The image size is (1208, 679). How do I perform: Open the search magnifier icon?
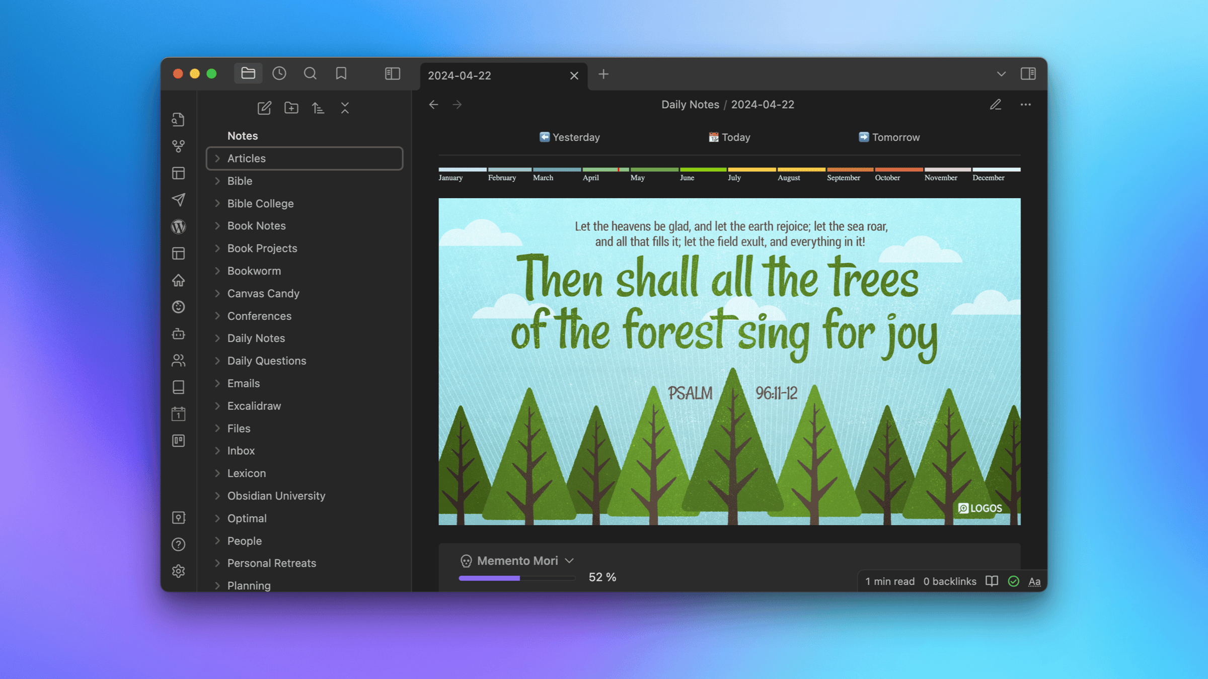310,73
